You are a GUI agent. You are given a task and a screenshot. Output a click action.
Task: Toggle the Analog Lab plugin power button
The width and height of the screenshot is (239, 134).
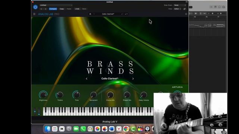tap(35, 7)
